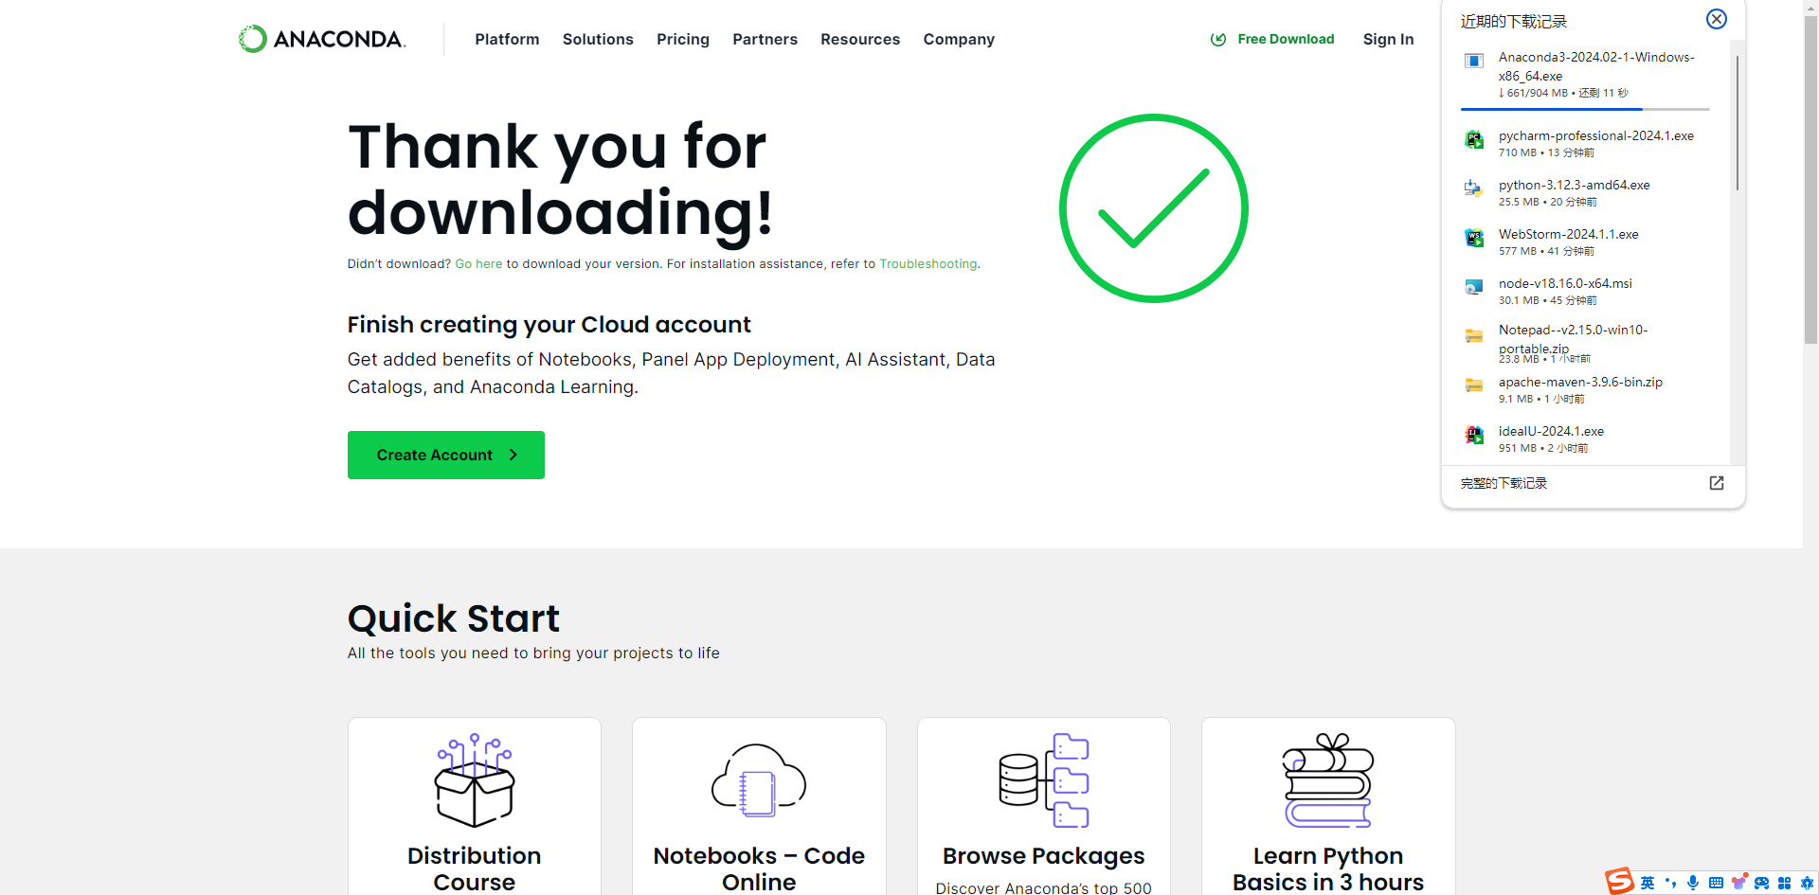1819x895 pixels.
Task: Click the python-3.12.3-amd64.exe icon
Action: [1474, 189]
